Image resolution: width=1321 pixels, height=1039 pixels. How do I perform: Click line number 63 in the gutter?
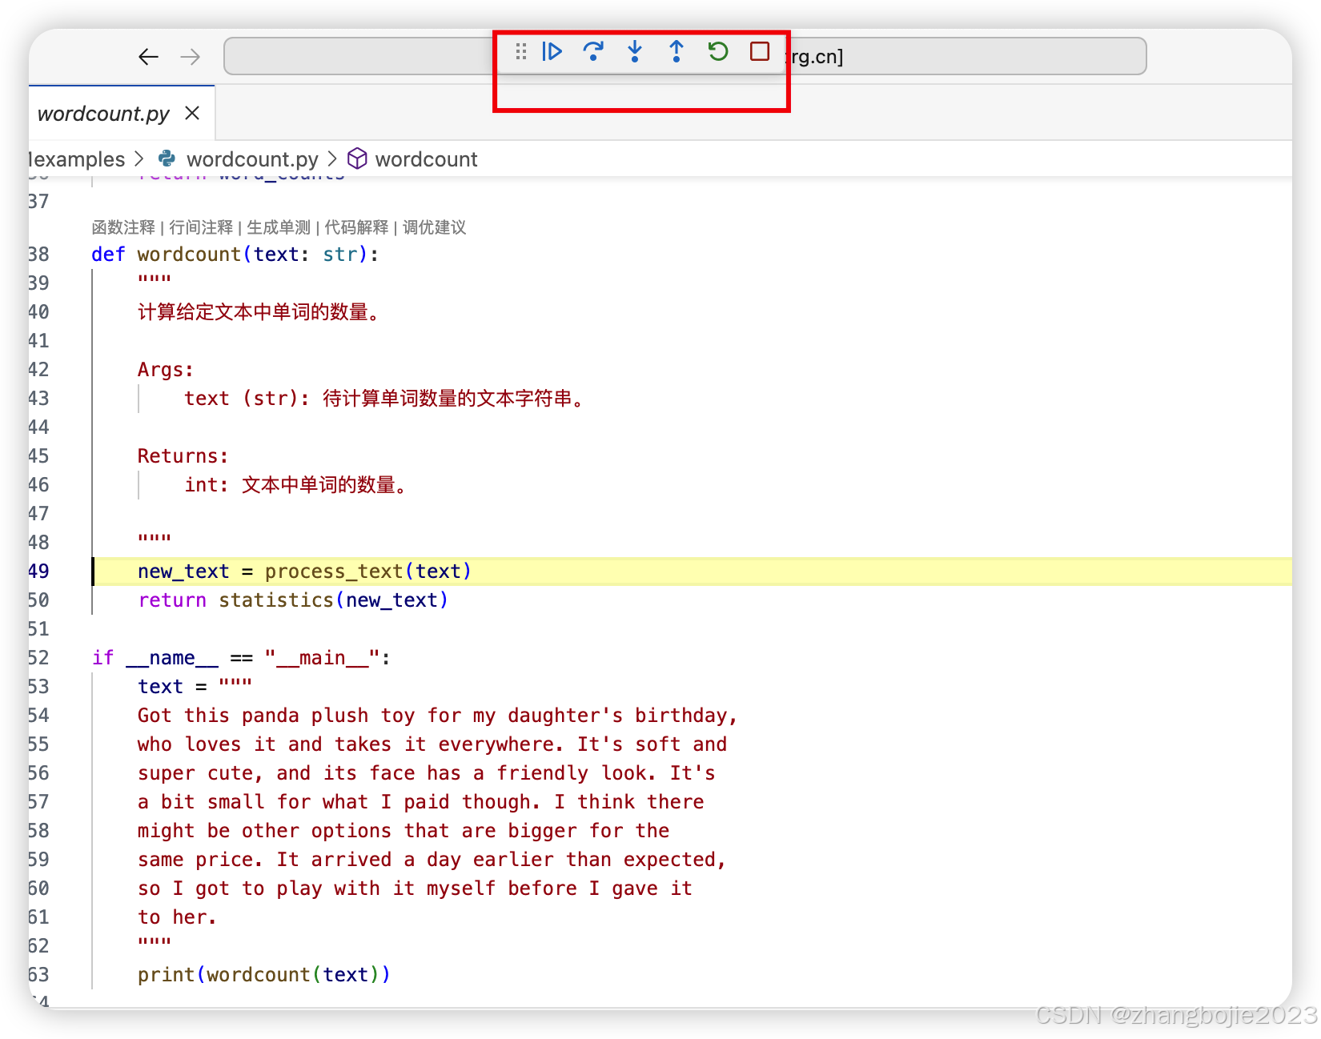[38, 975]
